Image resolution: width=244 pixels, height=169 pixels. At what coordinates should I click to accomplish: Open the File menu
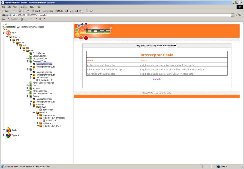coord(4,7)
